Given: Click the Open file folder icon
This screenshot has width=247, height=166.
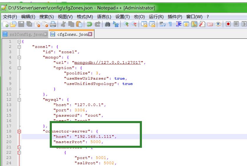Looking at the screenshot, I should pyautogui.click(x=13, y=24).
